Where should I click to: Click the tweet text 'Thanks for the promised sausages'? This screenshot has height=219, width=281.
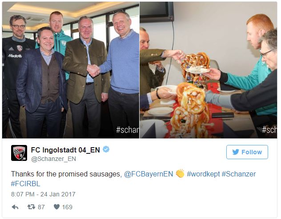66,174
